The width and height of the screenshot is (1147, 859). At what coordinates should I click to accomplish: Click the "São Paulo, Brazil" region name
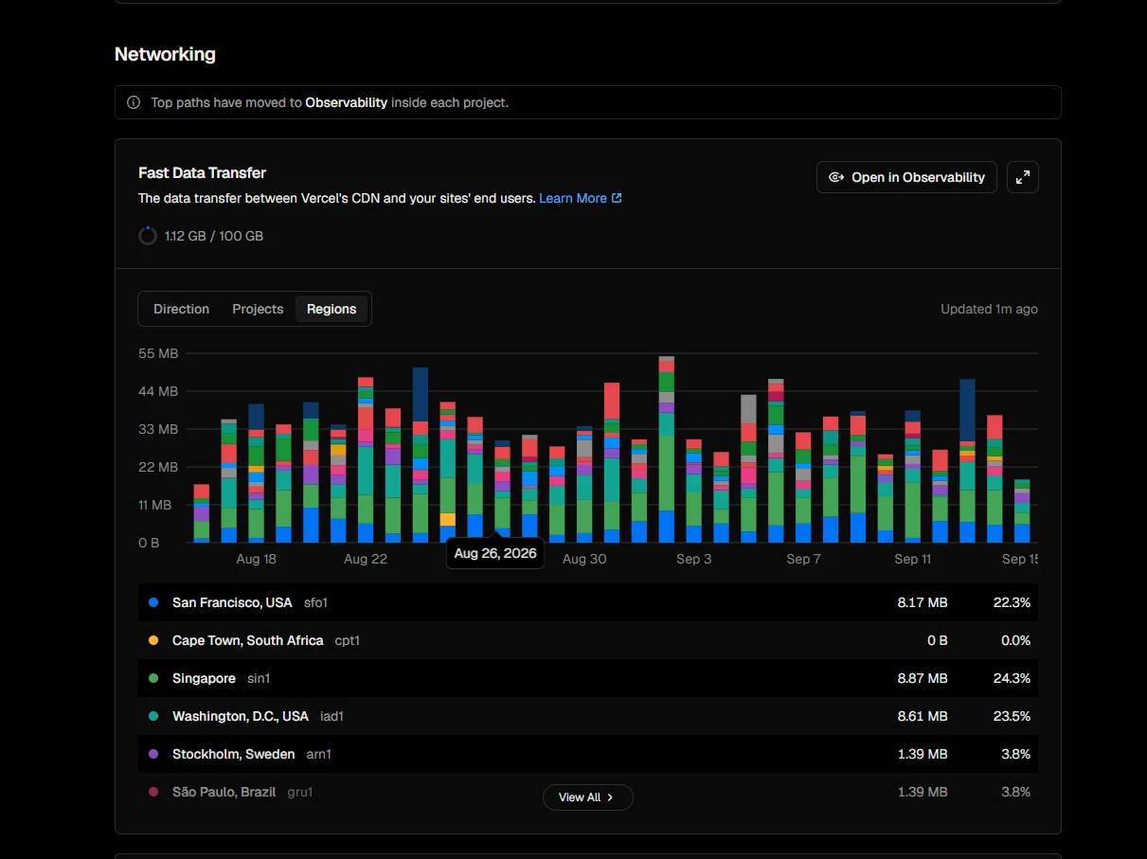click(224, 792)
